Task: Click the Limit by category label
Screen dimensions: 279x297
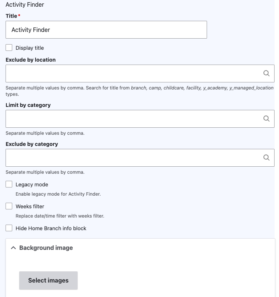Action: pyautogui.click(x=28, y=105)
